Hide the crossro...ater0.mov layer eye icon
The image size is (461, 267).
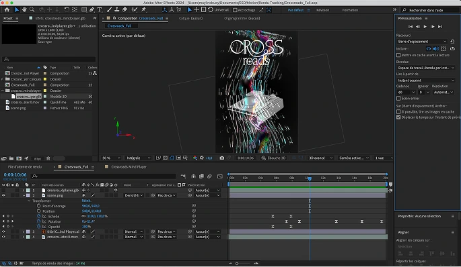(3, 237)
